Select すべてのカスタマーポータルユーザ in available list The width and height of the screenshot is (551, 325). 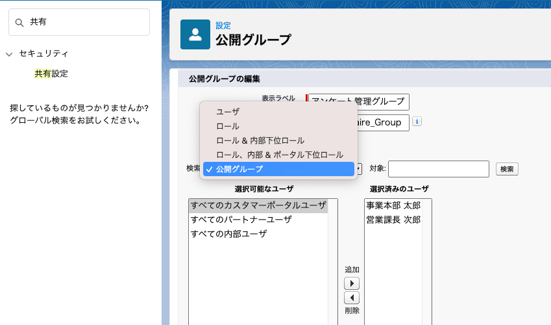[x=258, y=205]
